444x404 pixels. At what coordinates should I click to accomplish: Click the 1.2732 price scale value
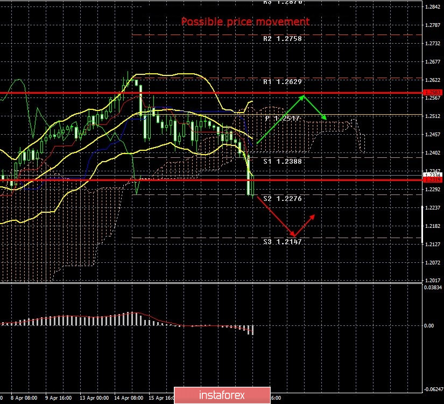pyautogui.click(x=433, y=44)
